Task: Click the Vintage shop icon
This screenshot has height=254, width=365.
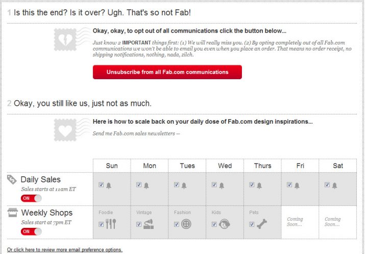Action: (148, 224)
